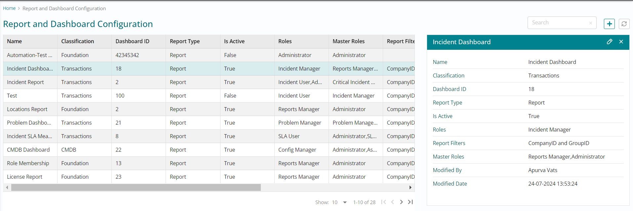
Task: Sort table by Name column header
Action: [x=15, y=41]
